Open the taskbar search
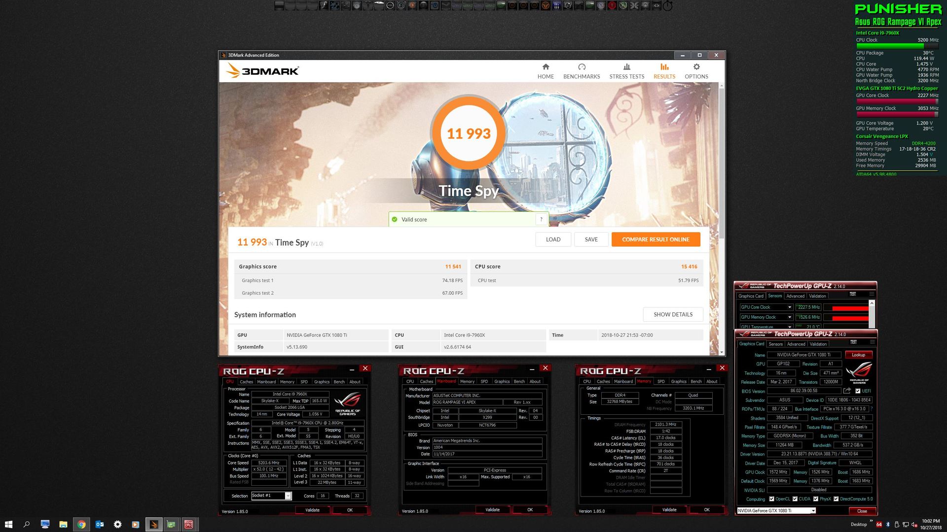947x532 pixels. pos(27,525)
